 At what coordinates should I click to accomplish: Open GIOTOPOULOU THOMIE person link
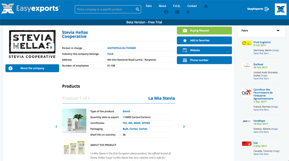click(121, 48)
